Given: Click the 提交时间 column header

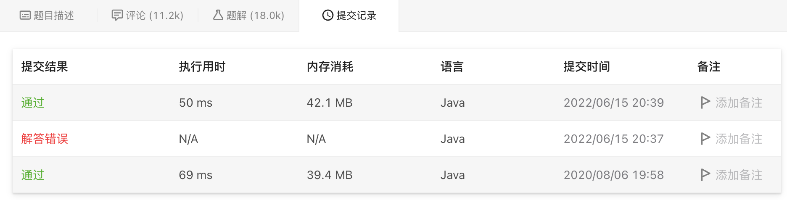Looking at the screenshot, I should pos(587,66).
